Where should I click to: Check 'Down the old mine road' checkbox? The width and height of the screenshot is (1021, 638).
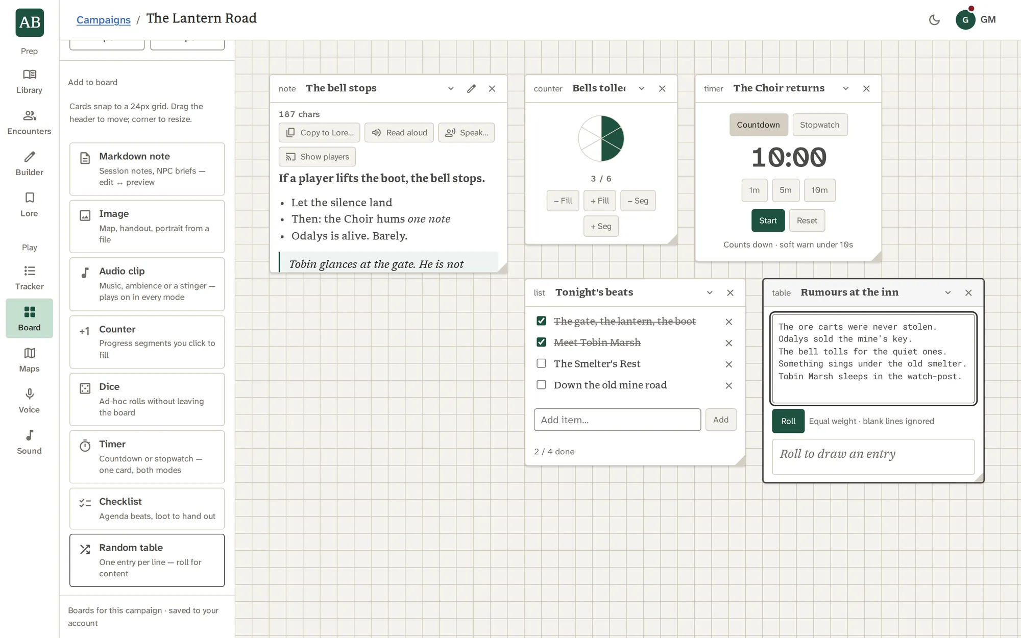click(x=541, y=385)
